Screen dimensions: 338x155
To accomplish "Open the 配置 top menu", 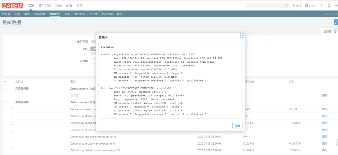I will click(x=69, y=6).
